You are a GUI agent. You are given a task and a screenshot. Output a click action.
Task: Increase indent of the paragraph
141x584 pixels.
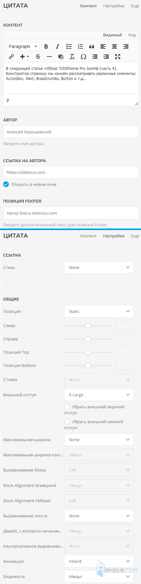click(x=106, y=57)
